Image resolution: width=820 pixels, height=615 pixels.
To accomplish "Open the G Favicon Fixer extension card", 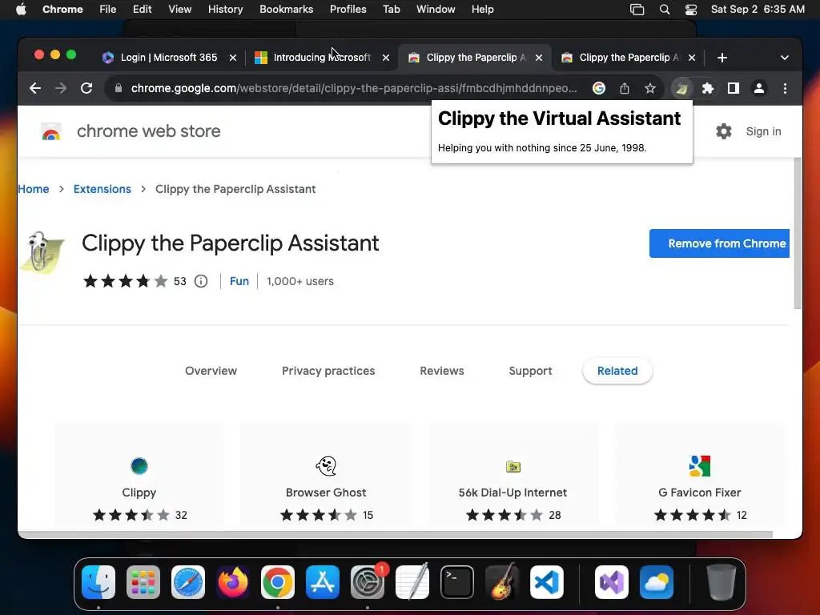I will [x=700, y=474].
